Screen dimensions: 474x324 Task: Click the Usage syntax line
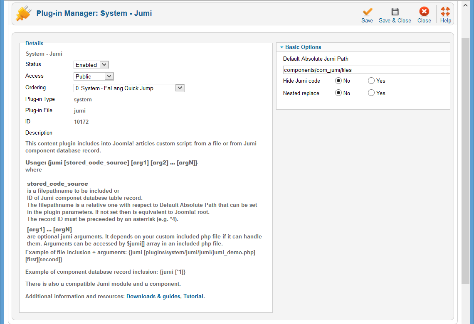coord(111,163)
